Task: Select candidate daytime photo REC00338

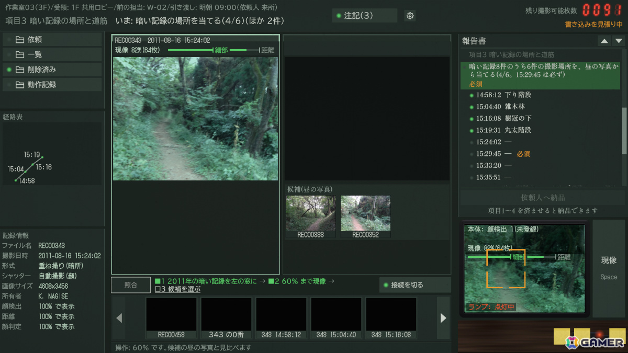Action: click(x=311, y=217)
